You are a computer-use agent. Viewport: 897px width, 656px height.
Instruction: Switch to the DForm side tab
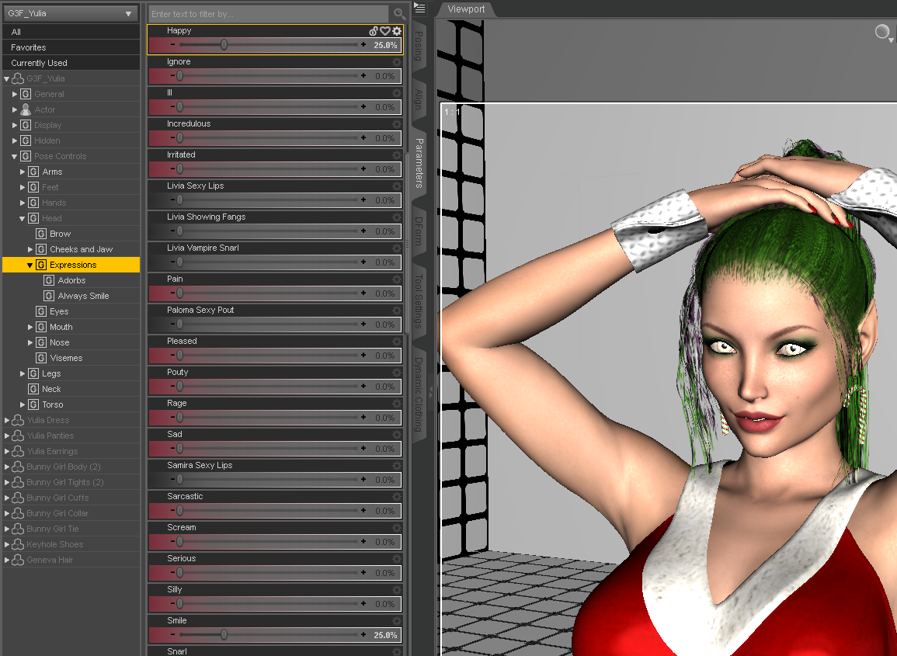click(419, 231)
